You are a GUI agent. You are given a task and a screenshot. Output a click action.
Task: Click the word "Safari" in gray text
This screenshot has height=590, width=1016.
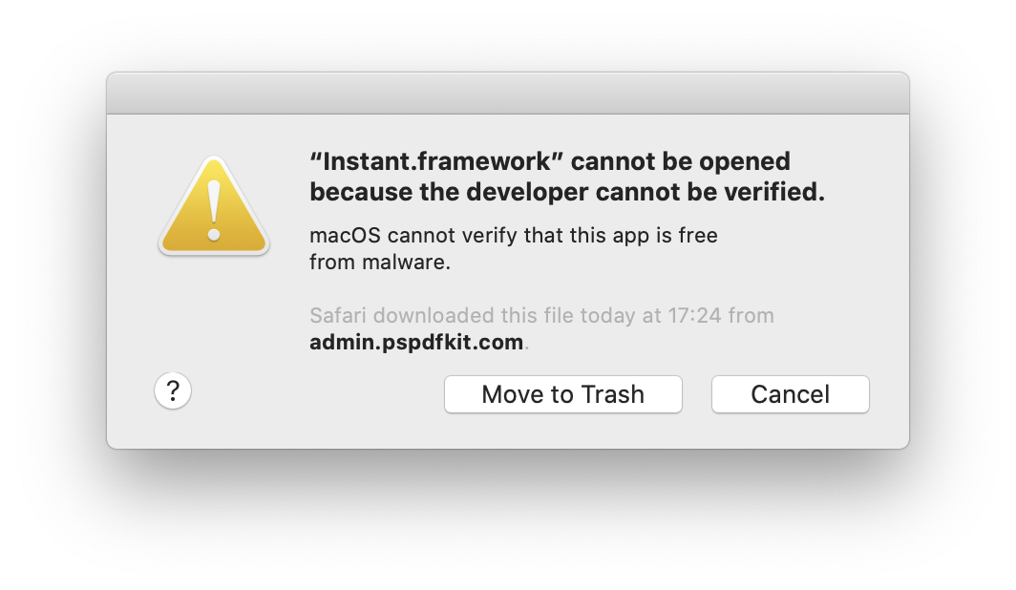pyautogui.click(x=338, y=315)
